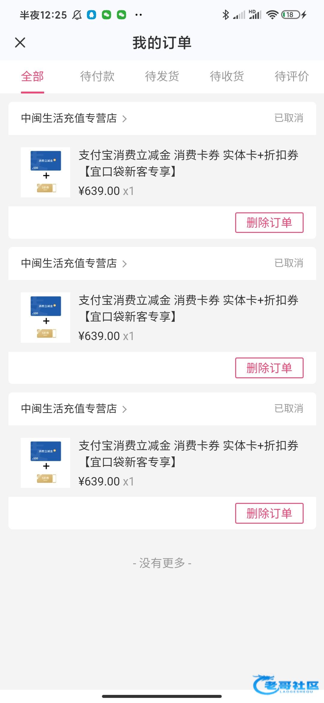This screenshot has width=324, height=703.
Task: Tap the QQ notification icon in status bar
Action: click(x=91, y=15)
